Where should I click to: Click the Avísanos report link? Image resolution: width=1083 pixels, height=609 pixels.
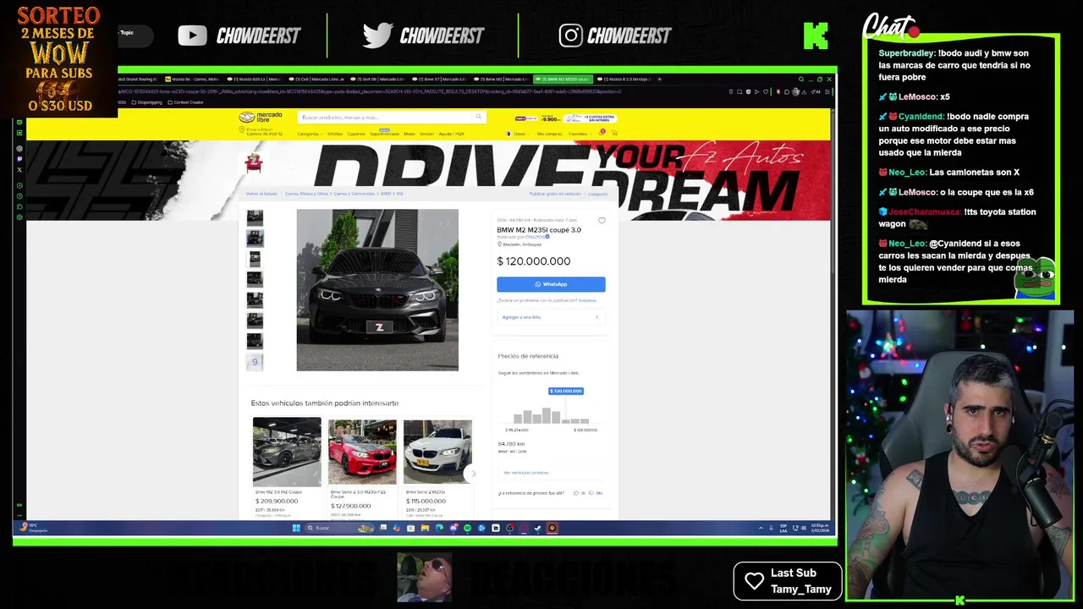[x=587, y=300]
